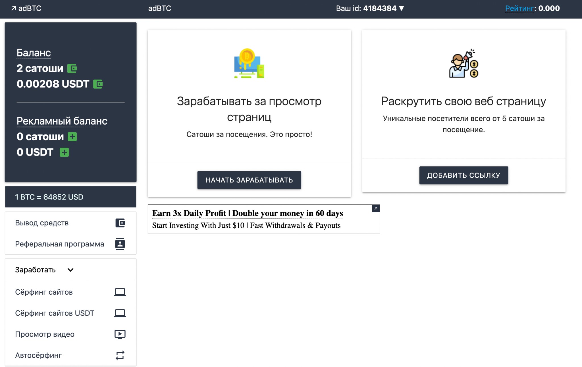Open Автосёрфинг menu entry
This screenshot has height=367, width=582.
click(70, 355)
